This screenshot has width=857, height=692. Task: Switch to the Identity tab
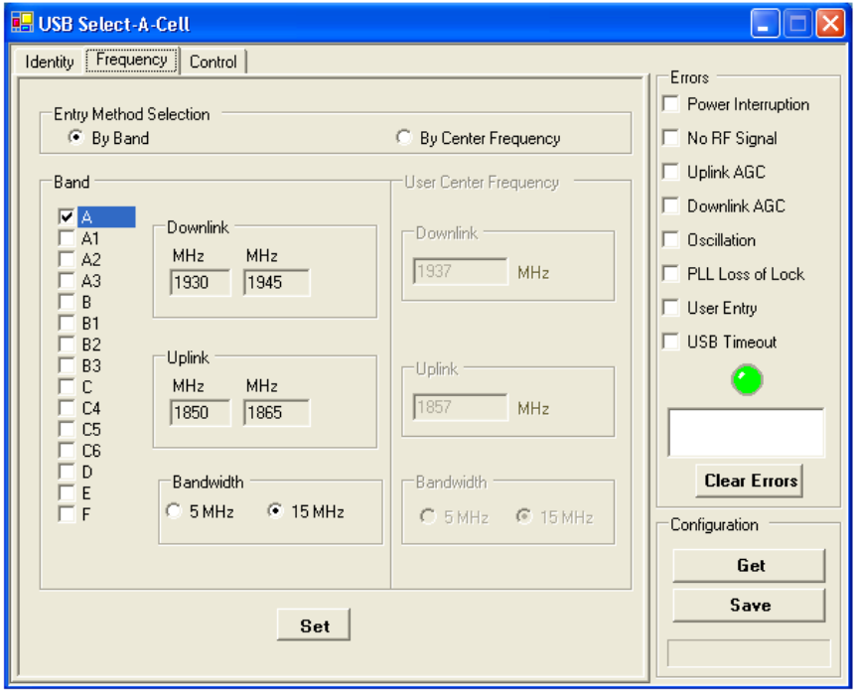click(49, 62)
